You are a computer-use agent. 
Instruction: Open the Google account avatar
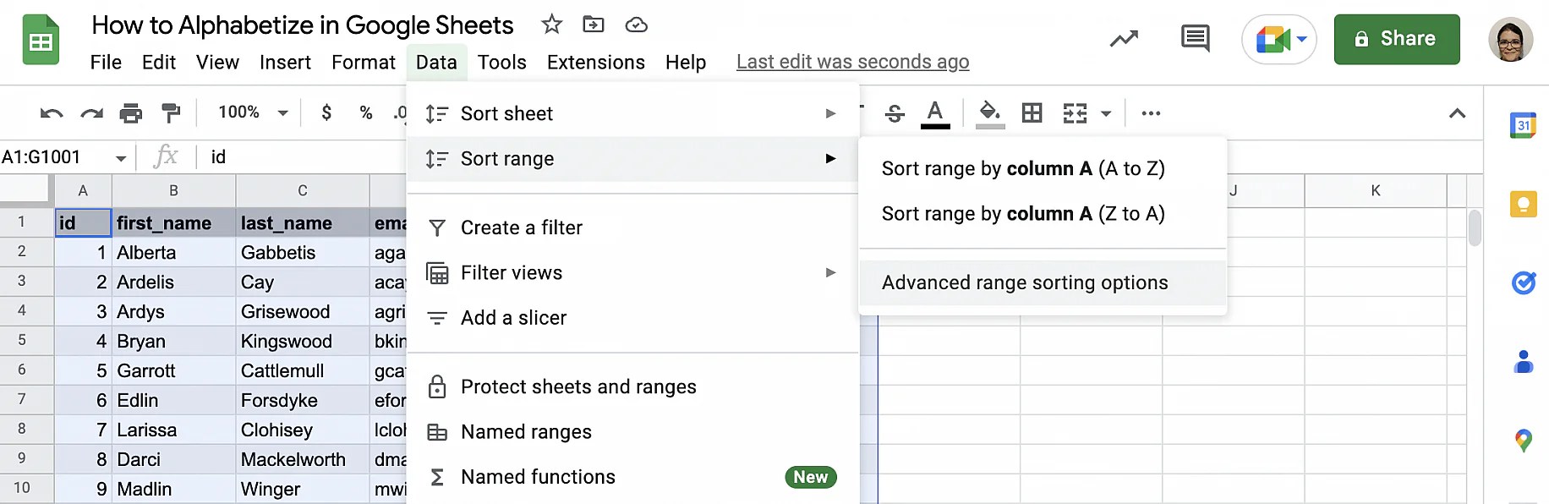1510,39
